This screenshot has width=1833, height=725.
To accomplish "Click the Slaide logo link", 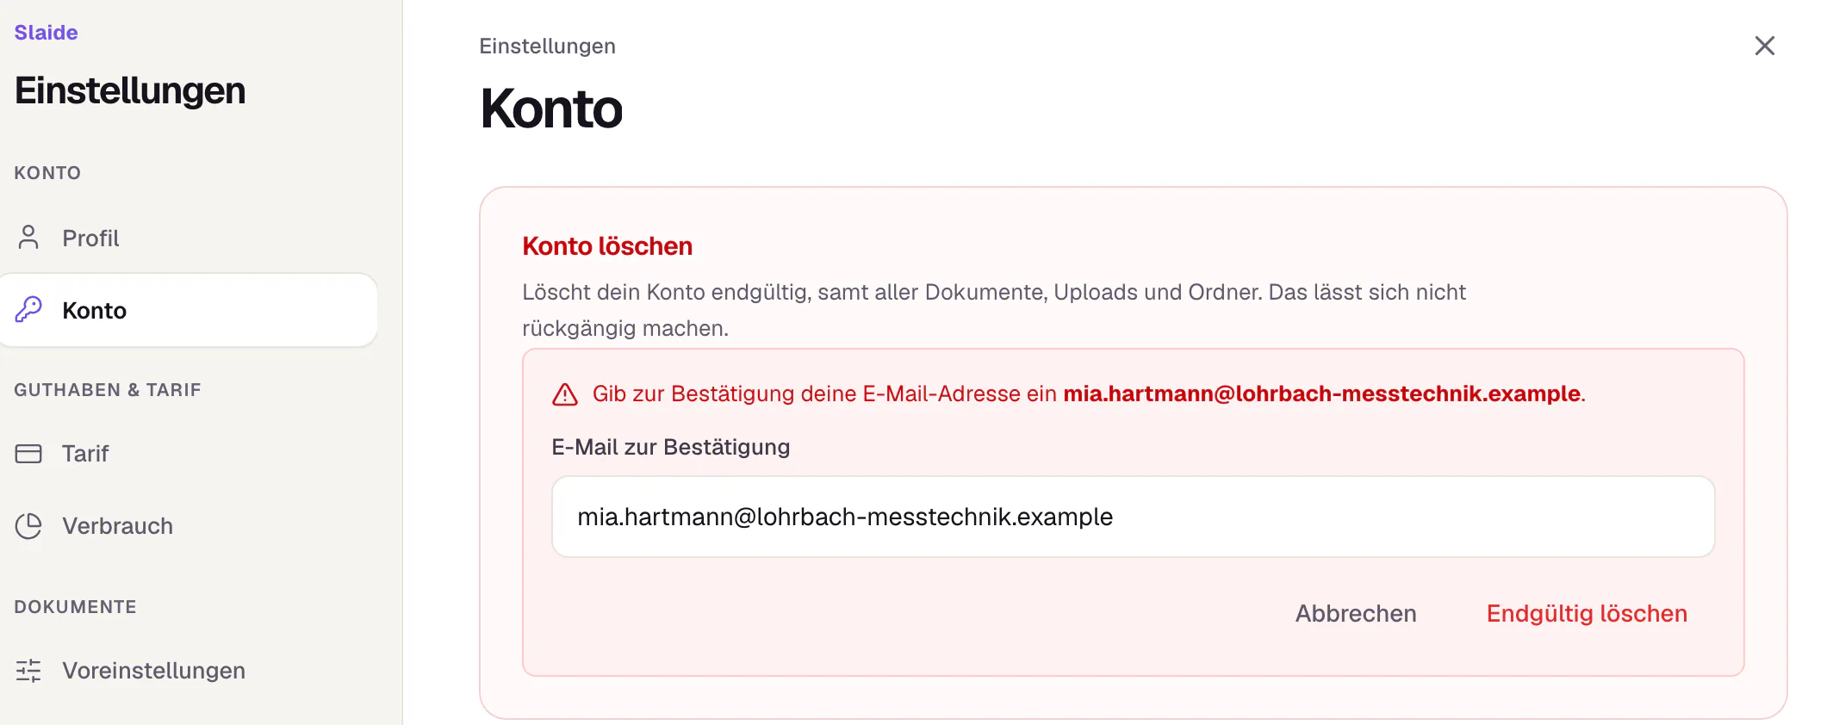I will (47, 33).
